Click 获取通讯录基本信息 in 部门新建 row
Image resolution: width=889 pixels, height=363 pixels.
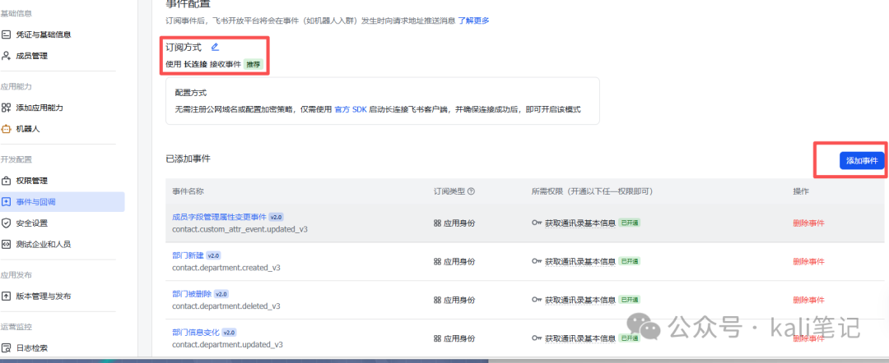(580, 261)
